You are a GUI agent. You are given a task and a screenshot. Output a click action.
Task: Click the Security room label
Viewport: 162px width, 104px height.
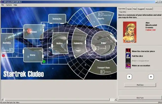click(101, 19)
